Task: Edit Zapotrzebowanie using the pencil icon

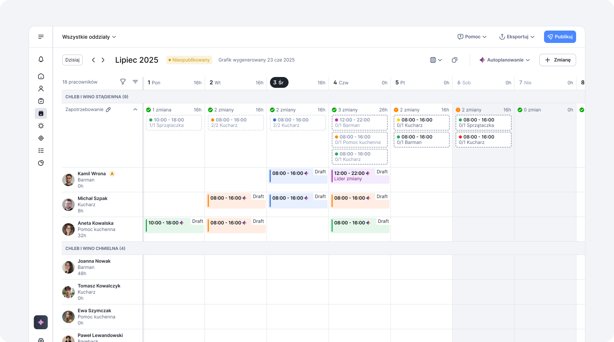Action: 108,109
